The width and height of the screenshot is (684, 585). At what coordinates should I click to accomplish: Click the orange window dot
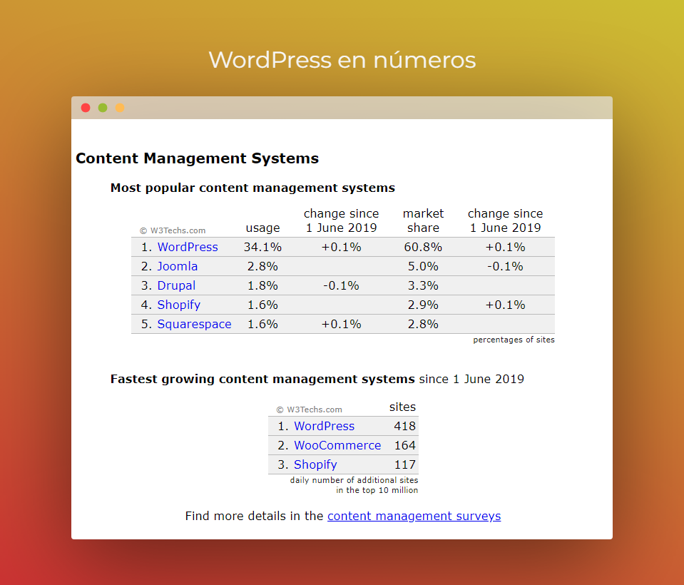(120, 108)
